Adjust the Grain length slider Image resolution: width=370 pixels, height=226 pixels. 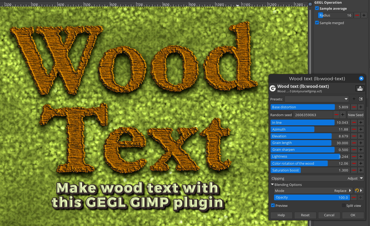click(x=310, y=143)
